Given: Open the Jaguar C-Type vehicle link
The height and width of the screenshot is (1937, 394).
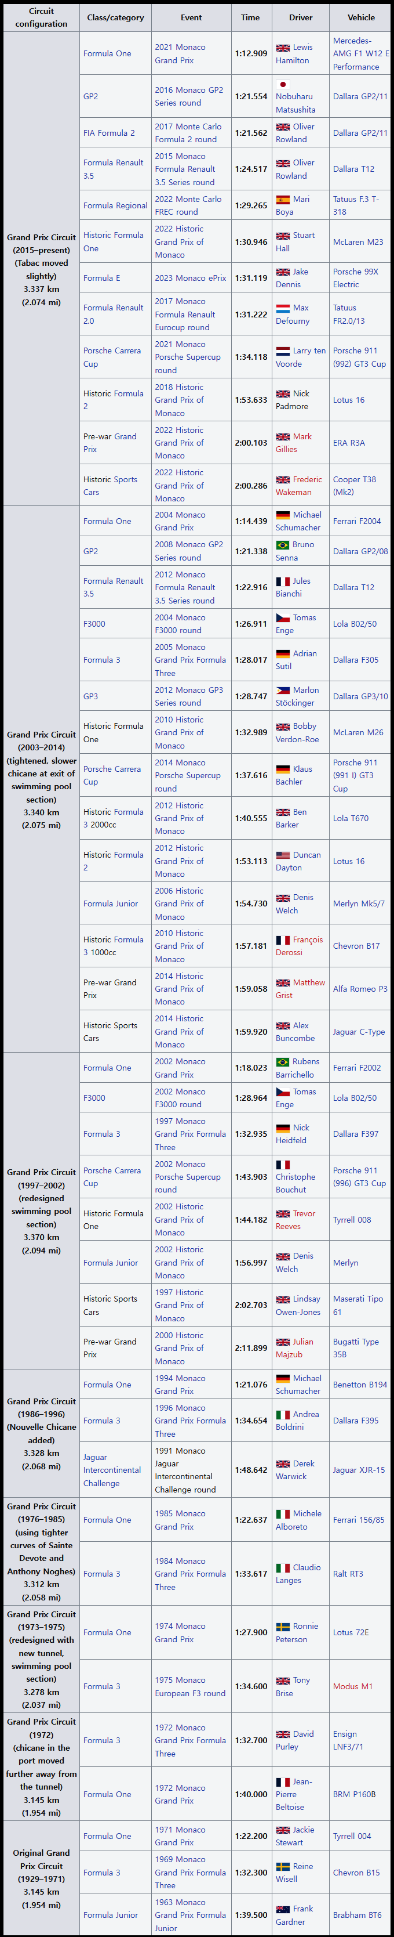Looking at the screenshot, I should [359, 1032].
